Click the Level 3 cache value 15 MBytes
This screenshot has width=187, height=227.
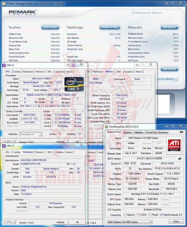[62, 126]
